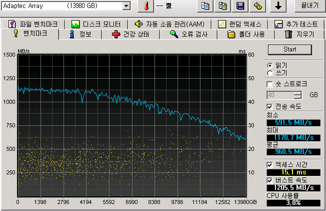
Task: Click the maximum value 1170.7 MB/s
Action: point(293,138)
